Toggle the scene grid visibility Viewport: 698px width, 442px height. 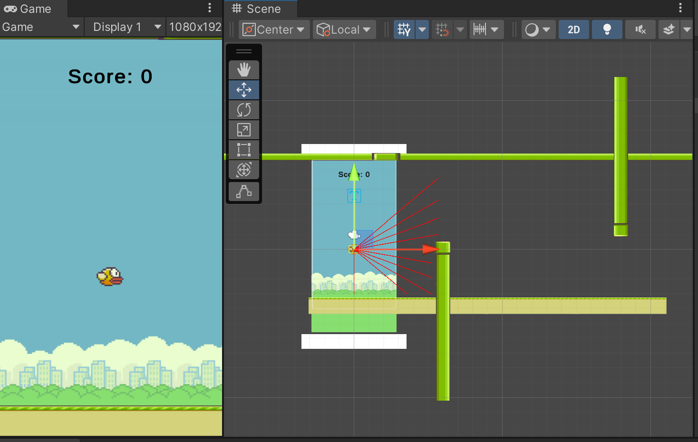[404, 30]
